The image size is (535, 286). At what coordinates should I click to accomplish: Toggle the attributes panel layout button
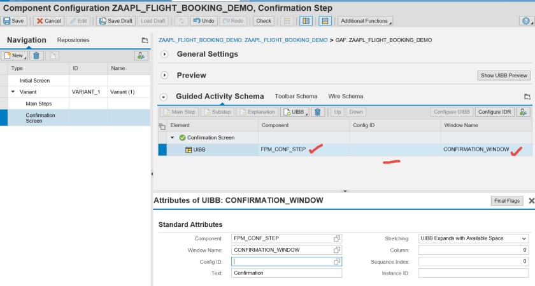325,21
